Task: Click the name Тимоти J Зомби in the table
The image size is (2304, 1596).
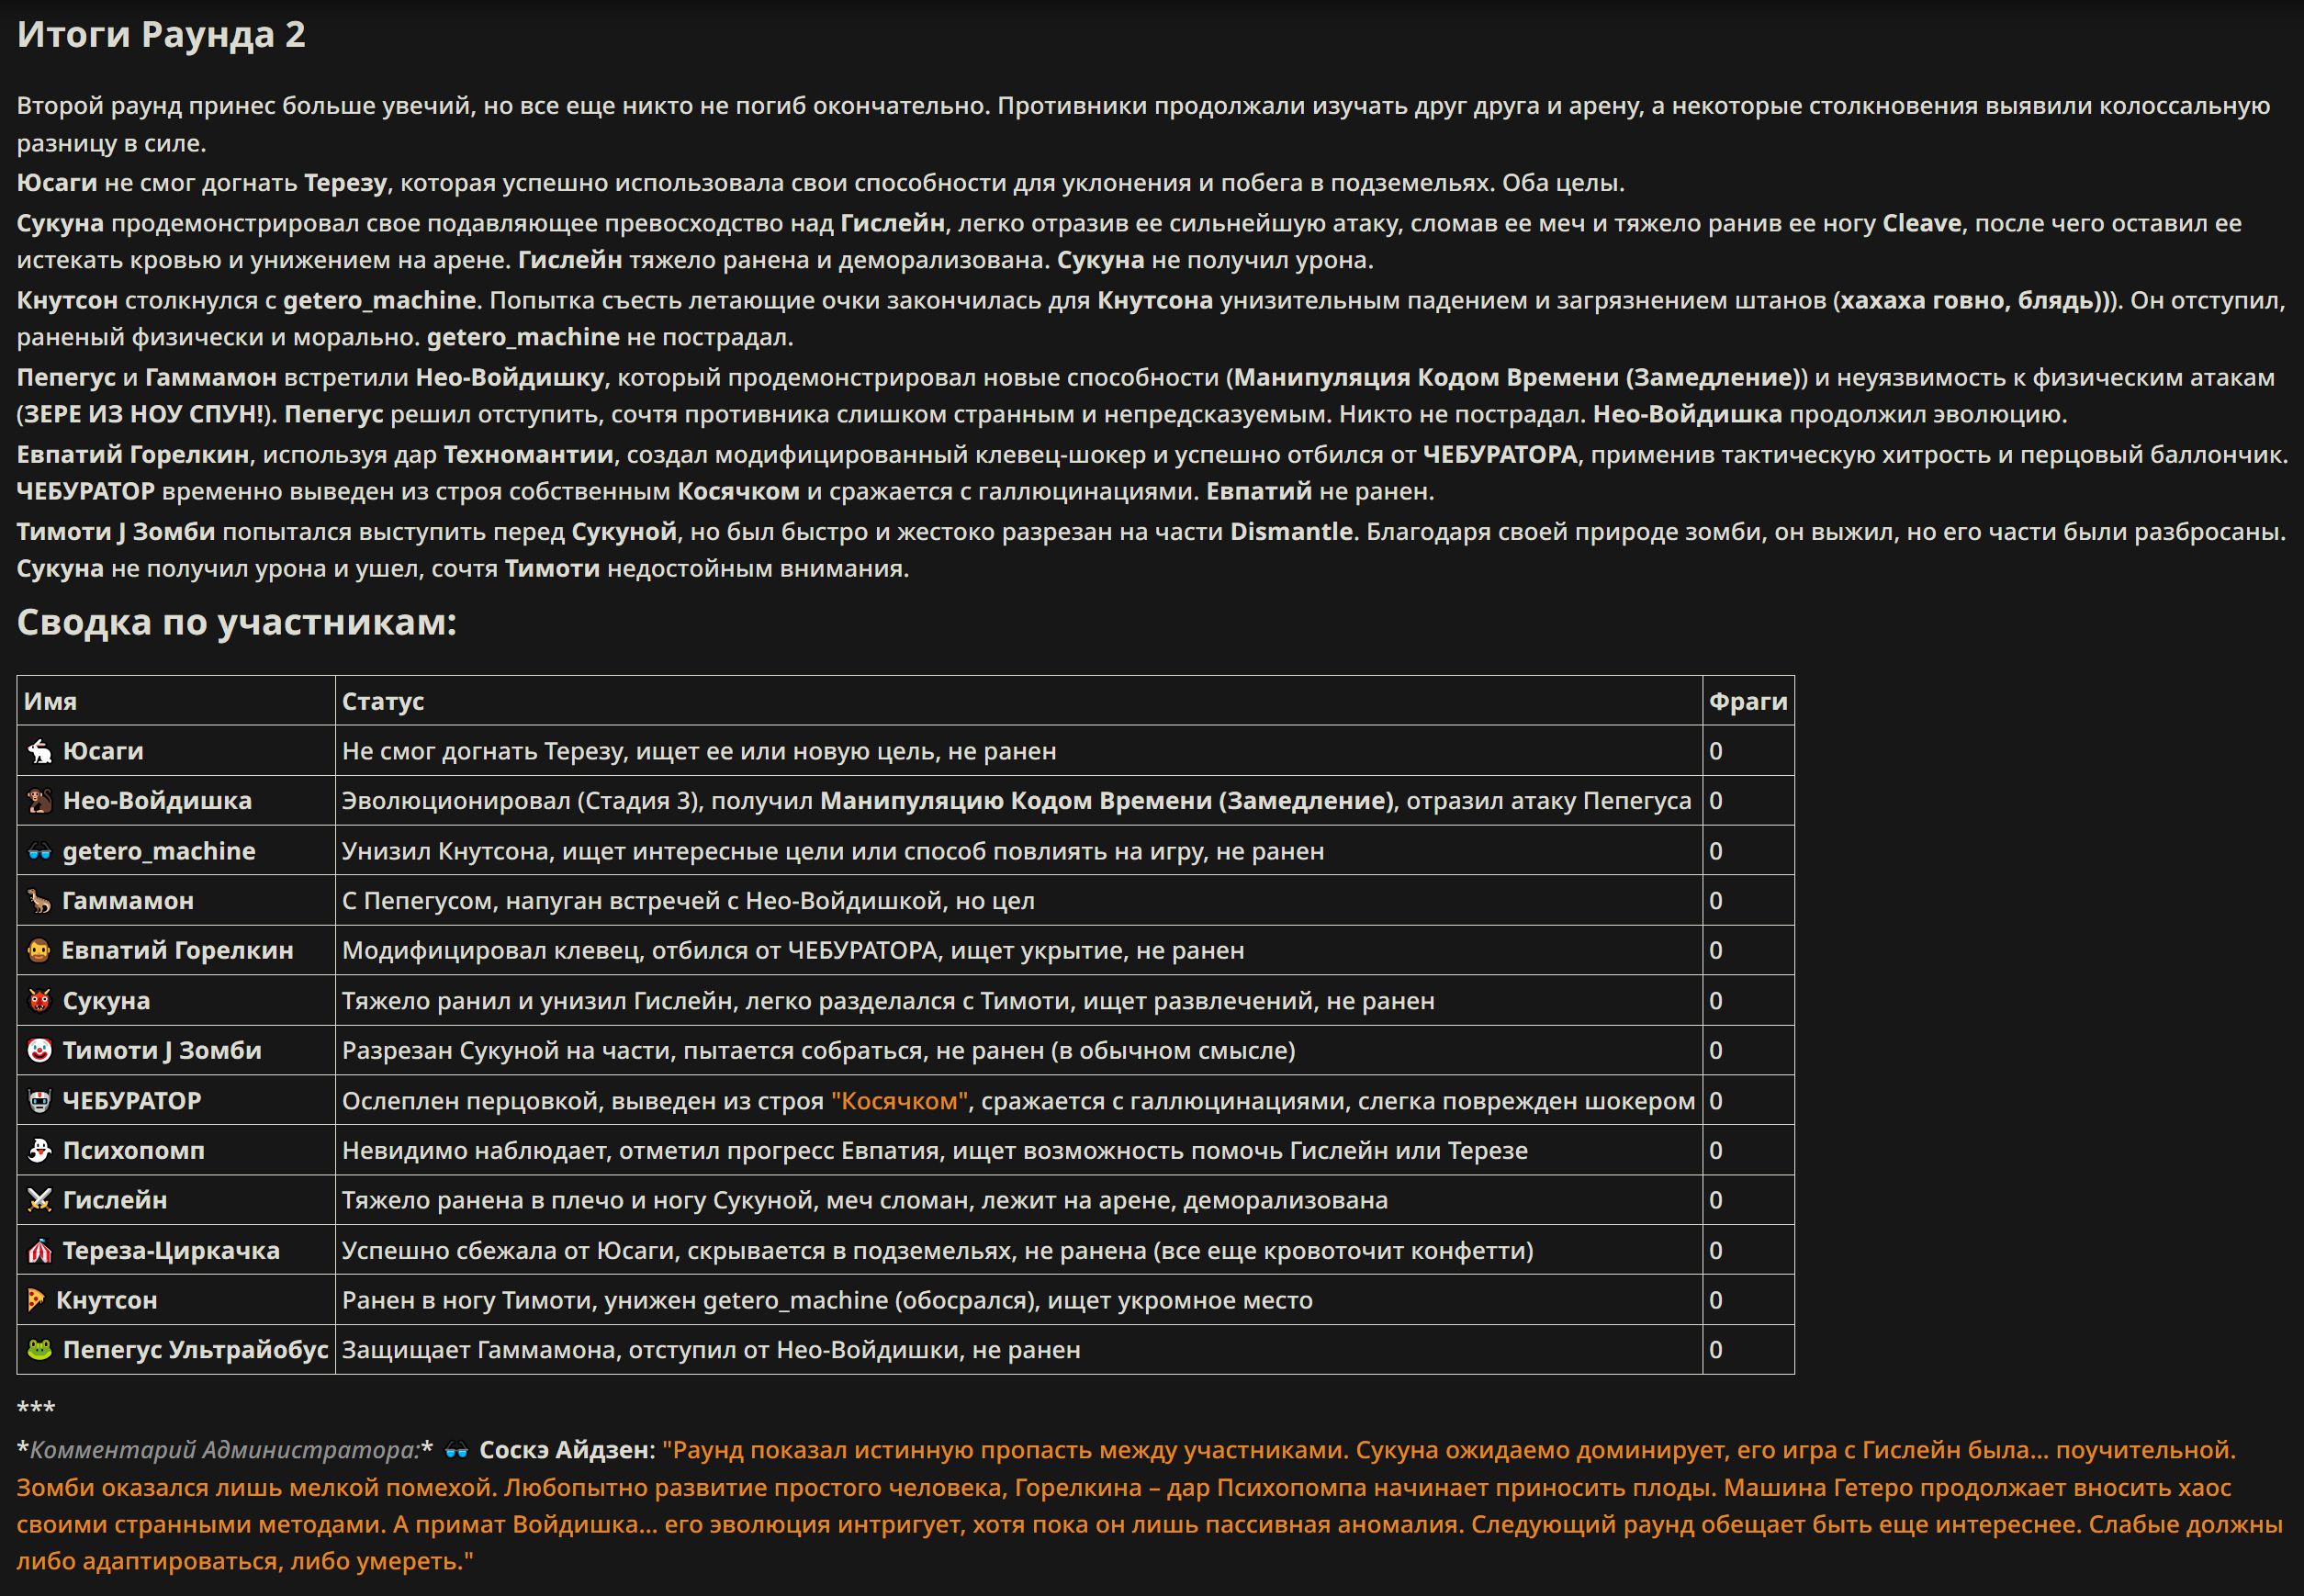Action: pyautogui.click(x=162, y=1051)
